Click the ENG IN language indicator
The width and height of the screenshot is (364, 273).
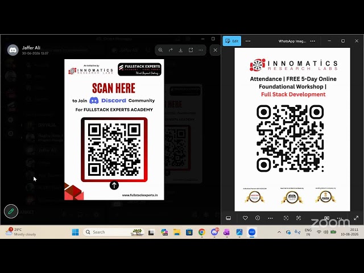coord(308,232)
